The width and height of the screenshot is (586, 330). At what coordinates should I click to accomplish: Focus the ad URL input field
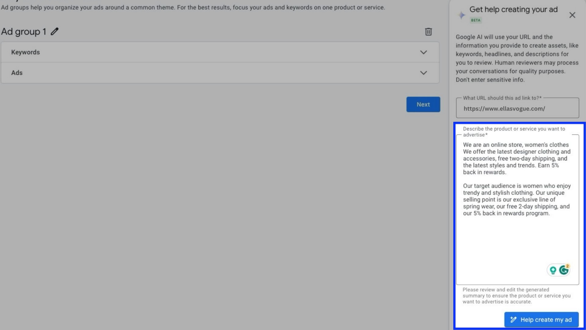coord(517,108)
